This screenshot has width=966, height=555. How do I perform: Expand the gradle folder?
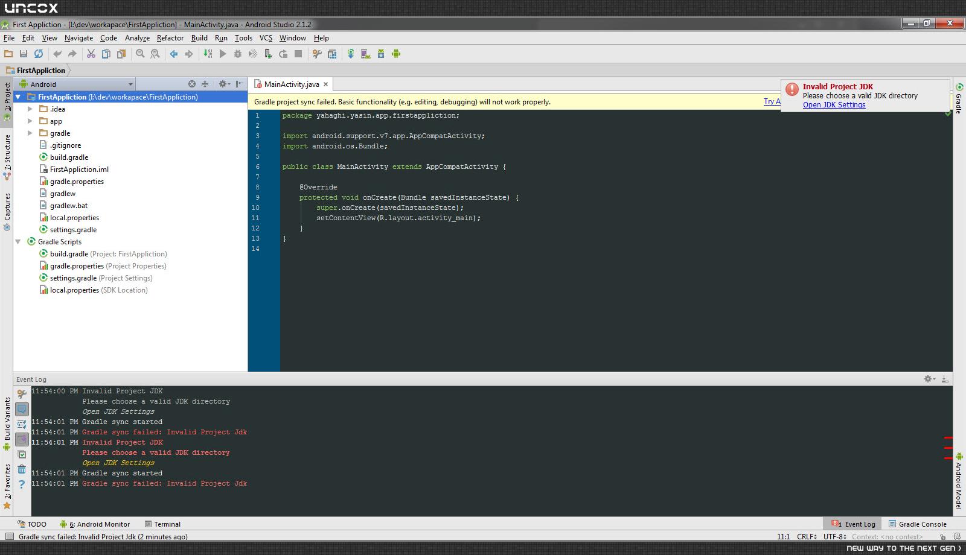click(x=30, y=133)
